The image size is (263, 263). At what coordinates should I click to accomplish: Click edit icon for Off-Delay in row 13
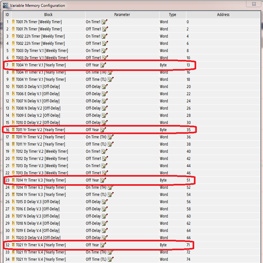pos(104,108)
